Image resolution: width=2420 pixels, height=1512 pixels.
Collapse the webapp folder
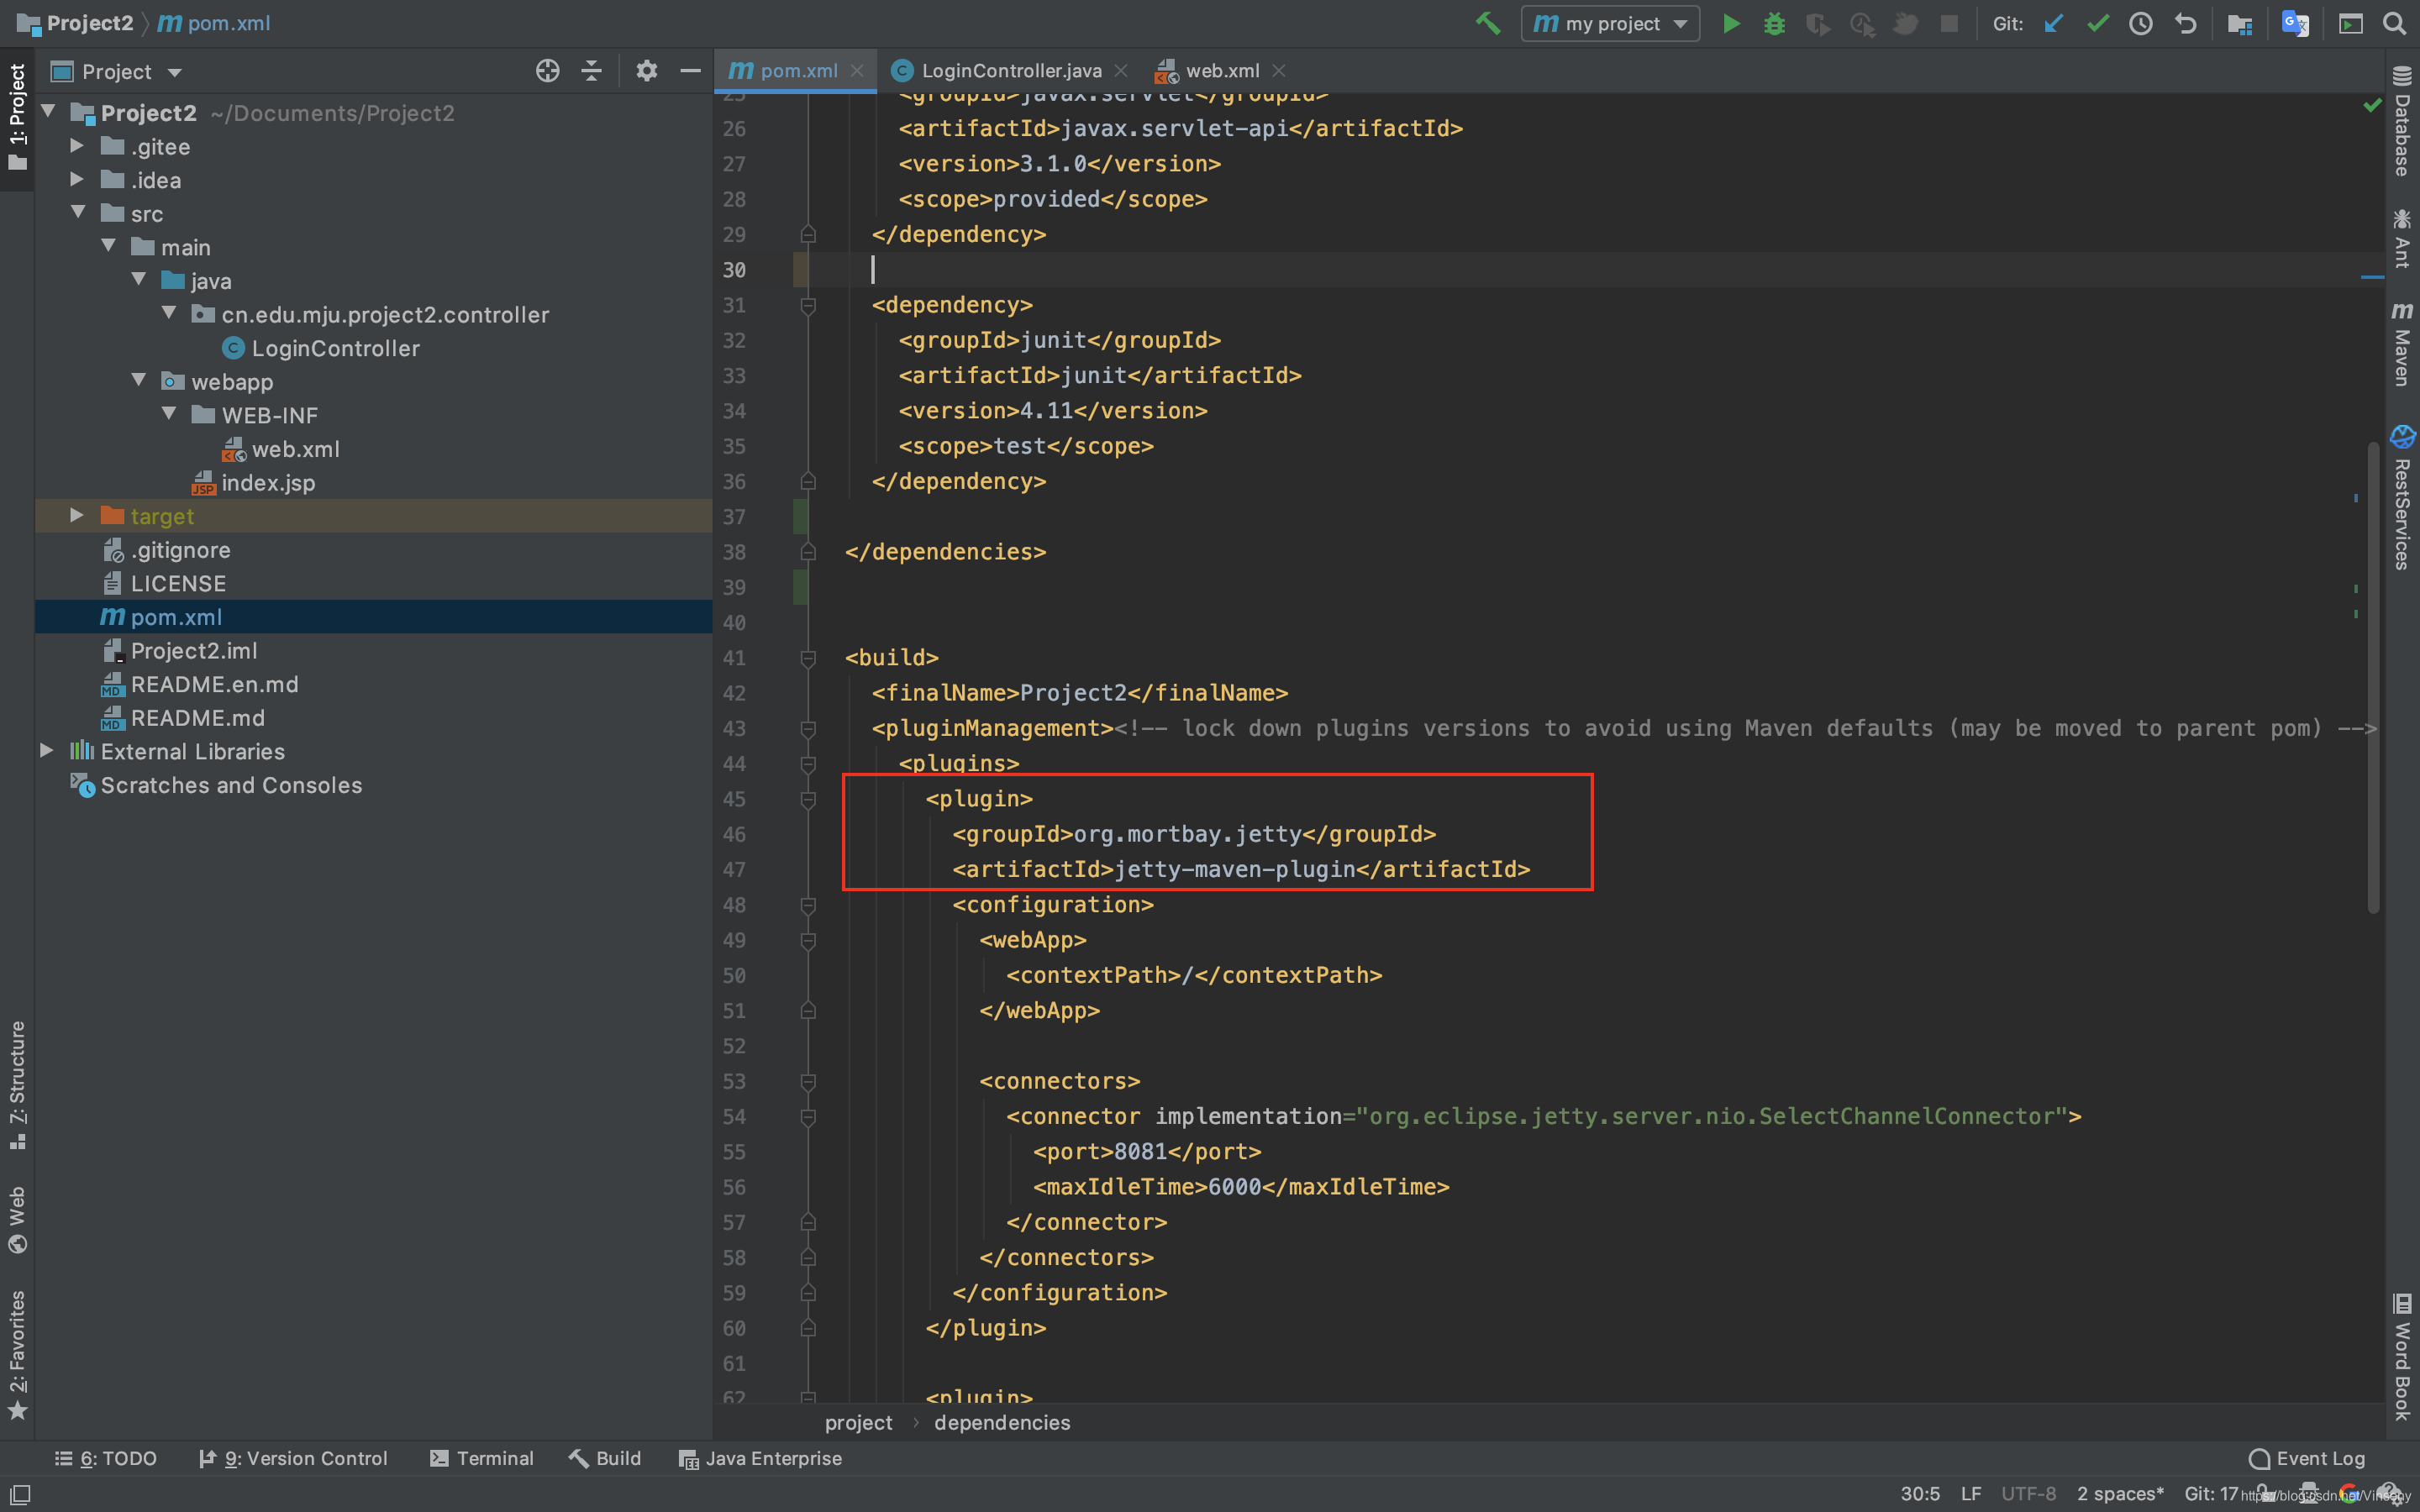click(x=139, y=380)
